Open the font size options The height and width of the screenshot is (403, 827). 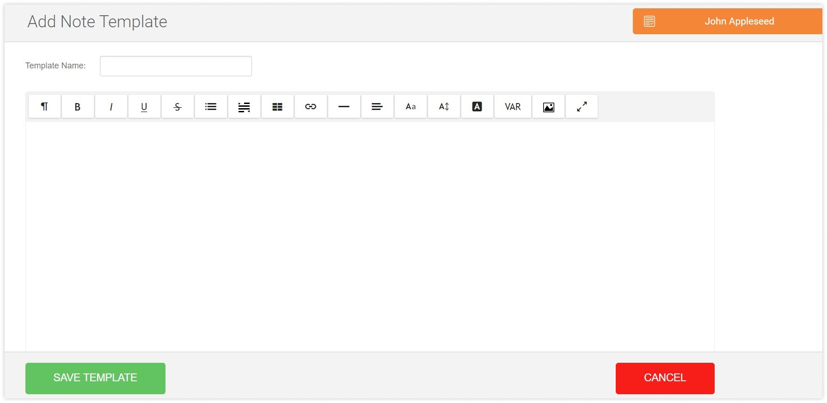[444, 107]
